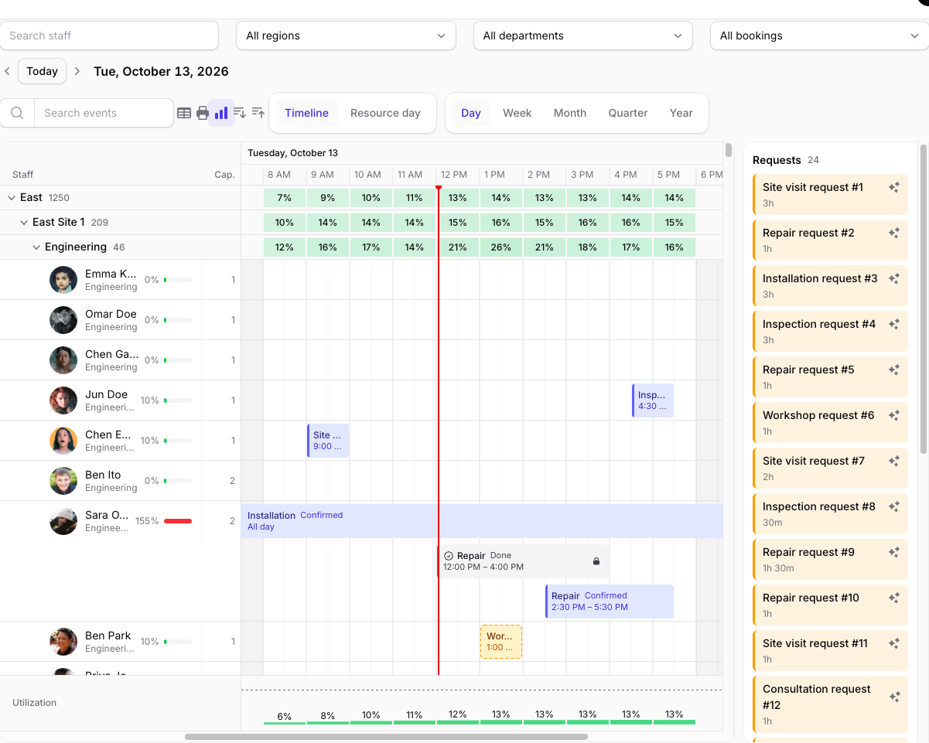Go to next day arrow
This screenshot has width=929, height=743.
coord(77,71)
